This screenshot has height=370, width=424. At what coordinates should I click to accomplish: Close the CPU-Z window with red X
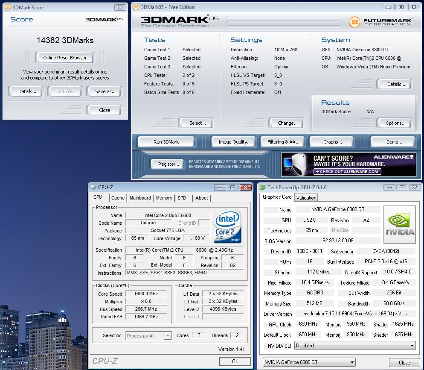246,188
